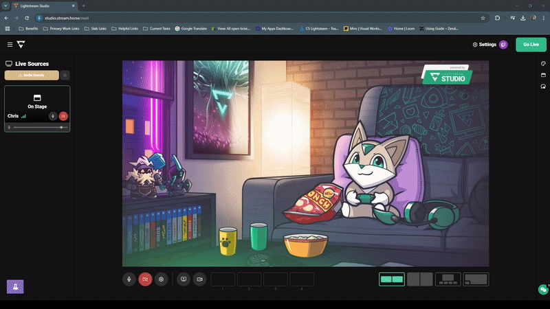Open the green chat bubble widget
Image resolution: width=550 pixels, height=309 pixels.
[x=543, y=289]
